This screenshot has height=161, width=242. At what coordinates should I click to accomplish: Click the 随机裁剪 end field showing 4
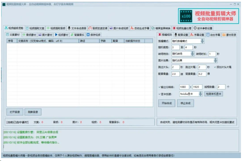189,47
